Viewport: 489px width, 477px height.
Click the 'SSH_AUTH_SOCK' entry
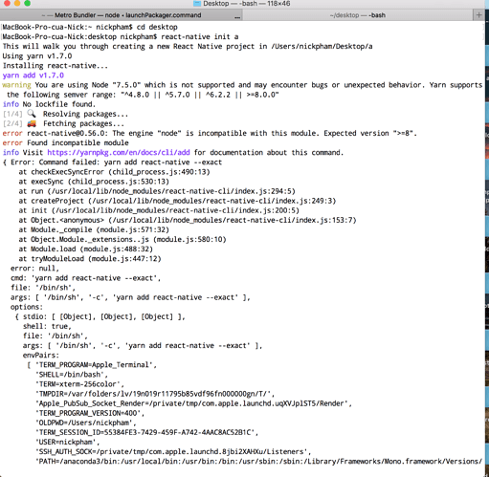(173, 451)
